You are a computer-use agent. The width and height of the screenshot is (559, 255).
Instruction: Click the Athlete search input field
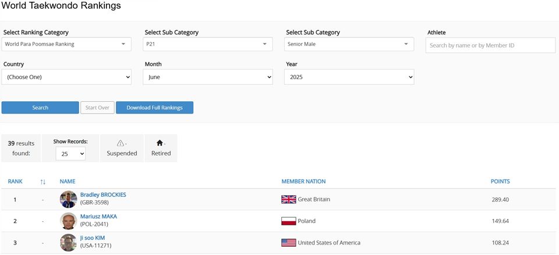[x=490, y=45]
